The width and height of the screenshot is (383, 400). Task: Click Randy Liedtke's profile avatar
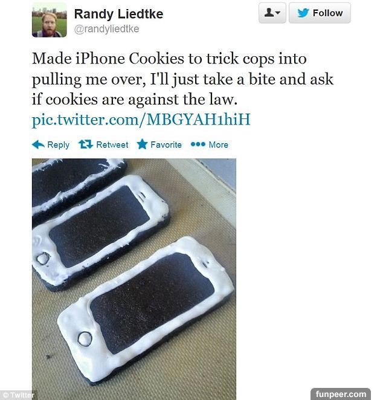(50, 20)
